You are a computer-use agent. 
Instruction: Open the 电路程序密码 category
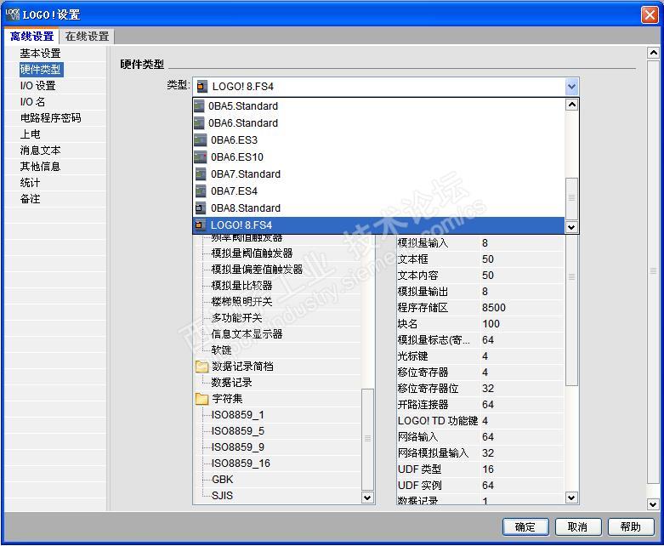click(50, 117)
